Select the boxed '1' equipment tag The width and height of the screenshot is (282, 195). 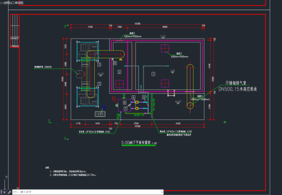pos(153,74)
